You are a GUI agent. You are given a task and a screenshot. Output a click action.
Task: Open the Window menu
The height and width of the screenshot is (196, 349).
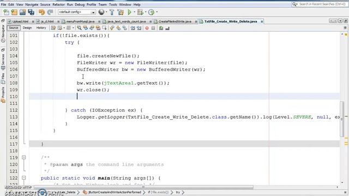click(125, 4)
